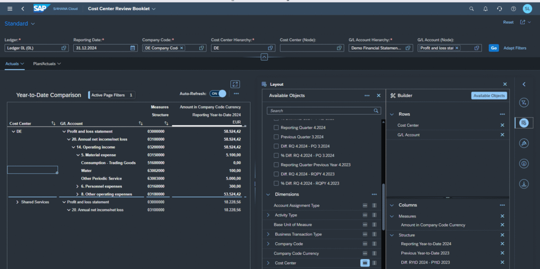This screenshot has height=269, width=540.
Task: Open value help for Cost Center (Node)
Action: click(339, 48)
